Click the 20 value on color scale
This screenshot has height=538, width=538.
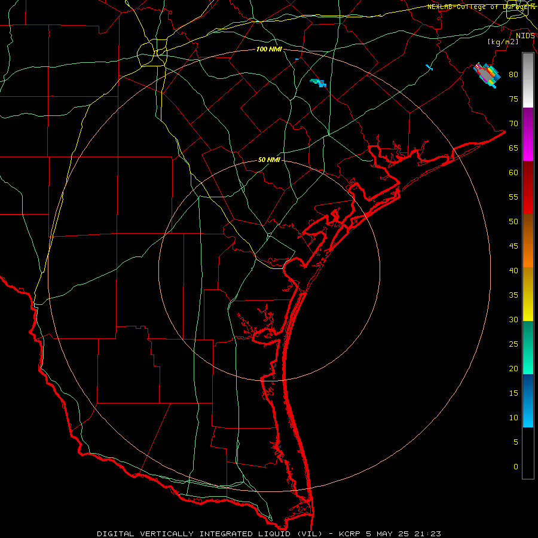click(513, 368)
